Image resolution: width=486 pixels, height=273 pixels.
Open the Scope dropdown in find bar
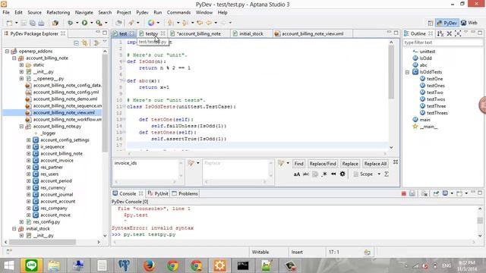click(x=379, y=174)
